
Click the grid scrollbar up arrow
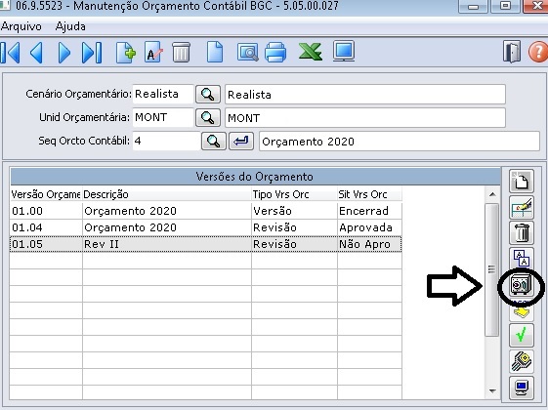point(492,194)
